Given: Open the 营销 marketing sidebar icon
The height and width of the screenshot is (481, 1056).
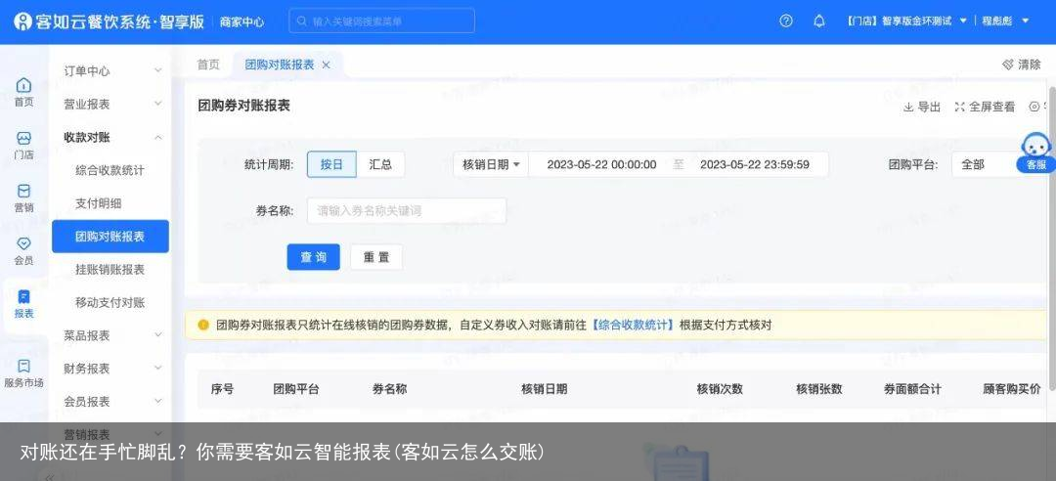Looking at the screenshot, I should coord(23,198).
